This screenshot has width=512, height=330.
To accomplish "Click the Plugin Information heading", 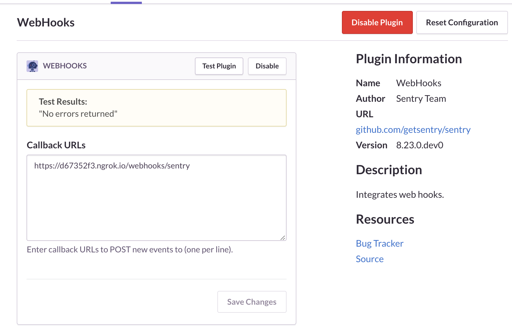I will point(409,59).
